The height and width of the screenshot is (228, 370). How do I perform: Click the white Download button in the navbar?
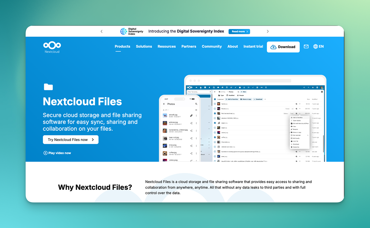click(x=283, y=47)
